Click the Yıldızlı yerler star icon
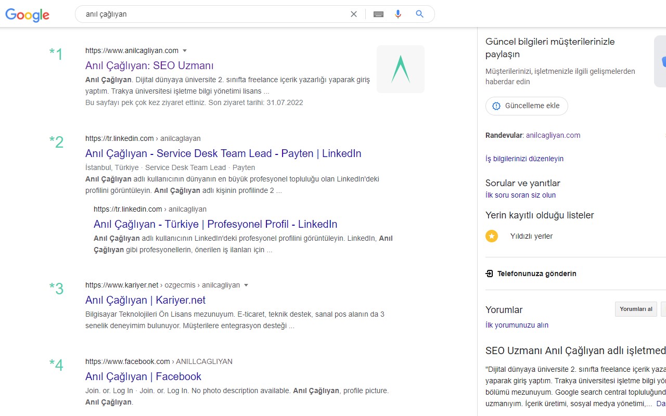Viewport: 666px width, 416px height. point(491,236)
